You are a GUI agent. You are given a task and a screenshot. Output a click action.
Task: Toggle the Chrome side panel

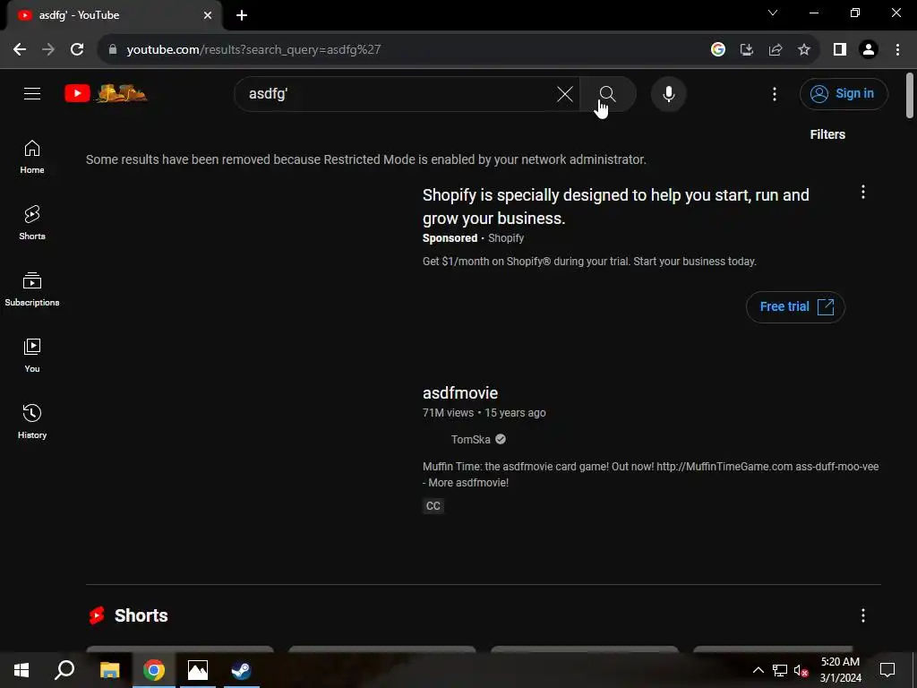[x=840, y=50]
